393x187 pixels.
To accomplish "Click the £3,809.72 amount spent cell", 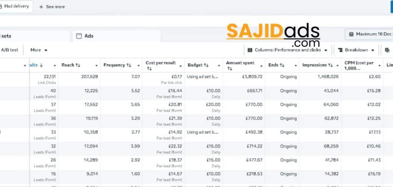I will tap(250, 77).
